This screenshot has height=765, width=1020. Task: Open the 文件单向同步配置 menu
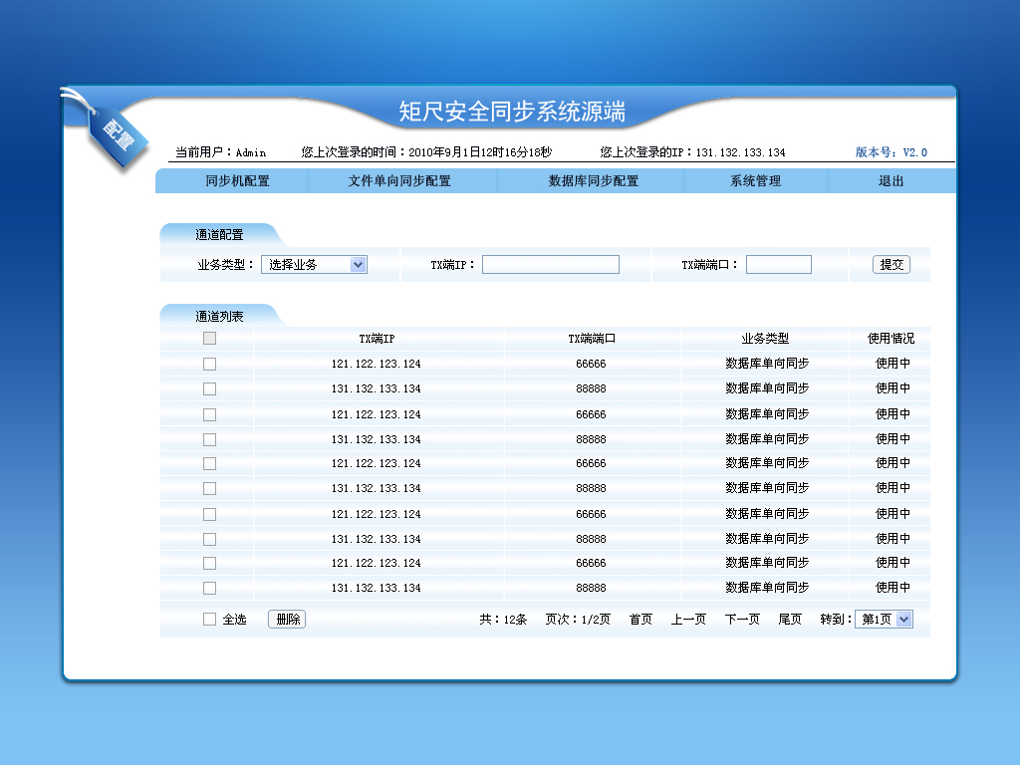pos(399,181)
